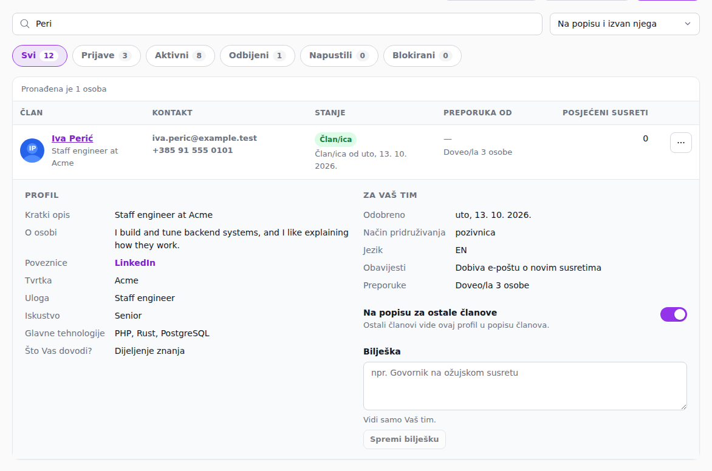Screen dimensions: 712x471
Task: Toggle 'Na popisu za ostale članove' switch
Action: pos(673,314)
